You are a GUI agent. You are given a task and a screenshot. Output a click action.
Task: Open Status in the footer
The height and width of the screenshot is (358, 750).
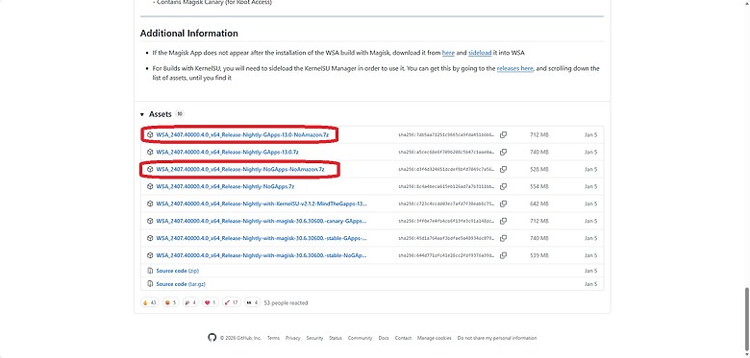pyautogui.click(x=336, y=338)
